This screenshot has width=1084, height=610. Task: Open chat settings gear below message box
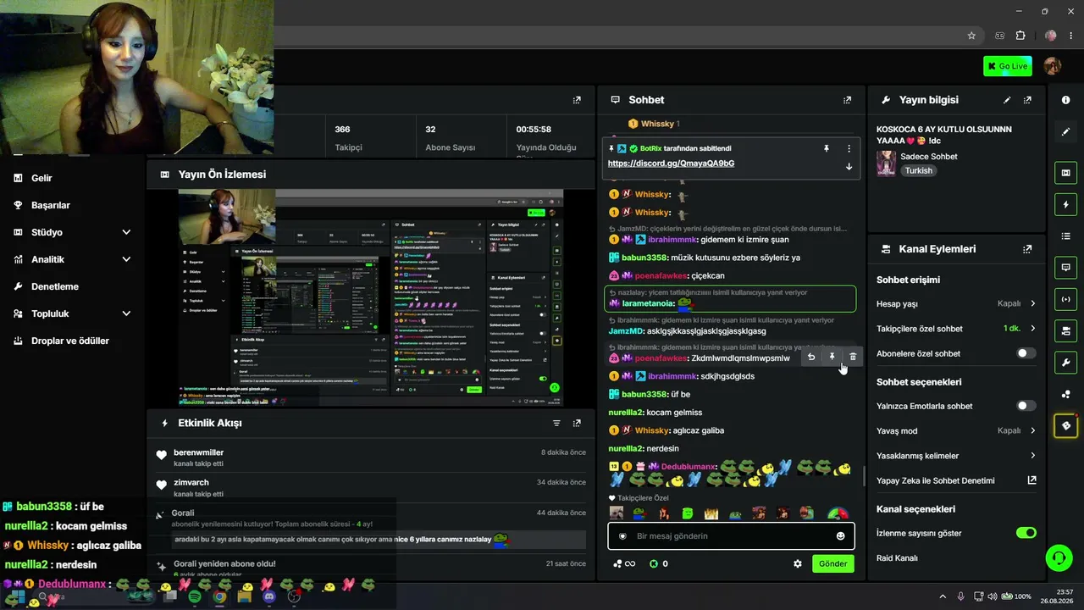click(x=797, y=563)
